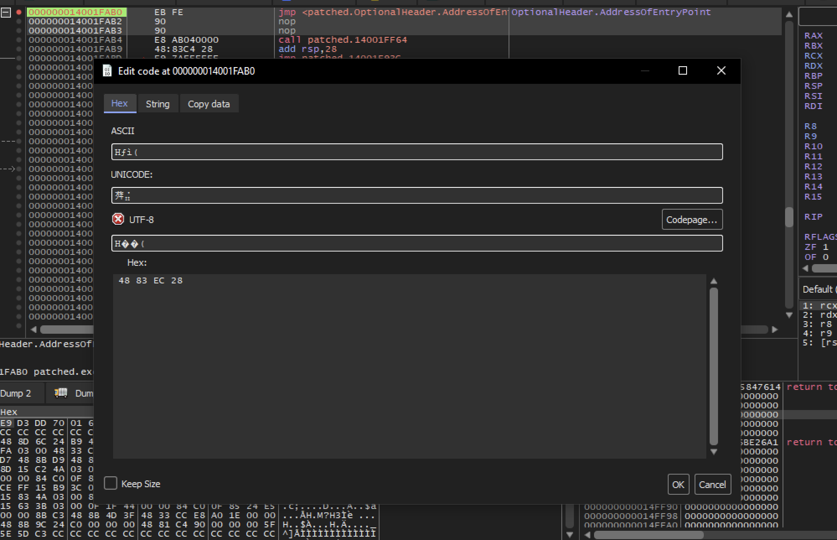Viewport: 837px width, 540px height.
Task: Select the RAX register
Action: tap(813, 36)
